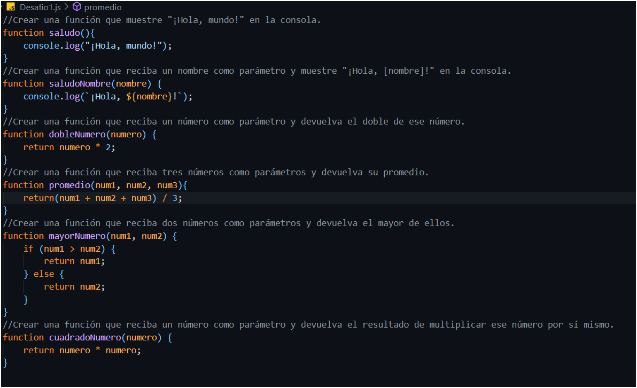Click the else keyword
This screenshot has height=388, width=637.
(x=44, y=274)
